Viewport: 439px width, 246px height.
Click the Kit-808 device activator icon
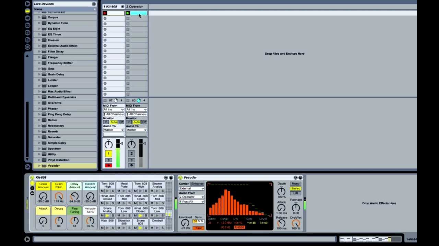(32, 177)
